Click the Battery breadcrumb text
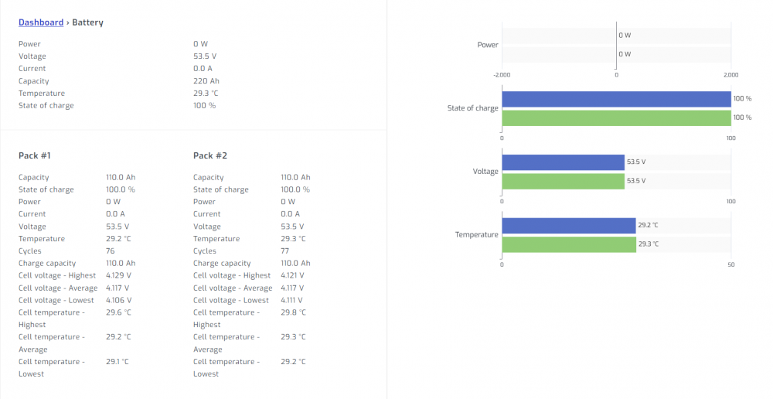The width and height of the screenshot is (773, 399). [x=88, y=22]
